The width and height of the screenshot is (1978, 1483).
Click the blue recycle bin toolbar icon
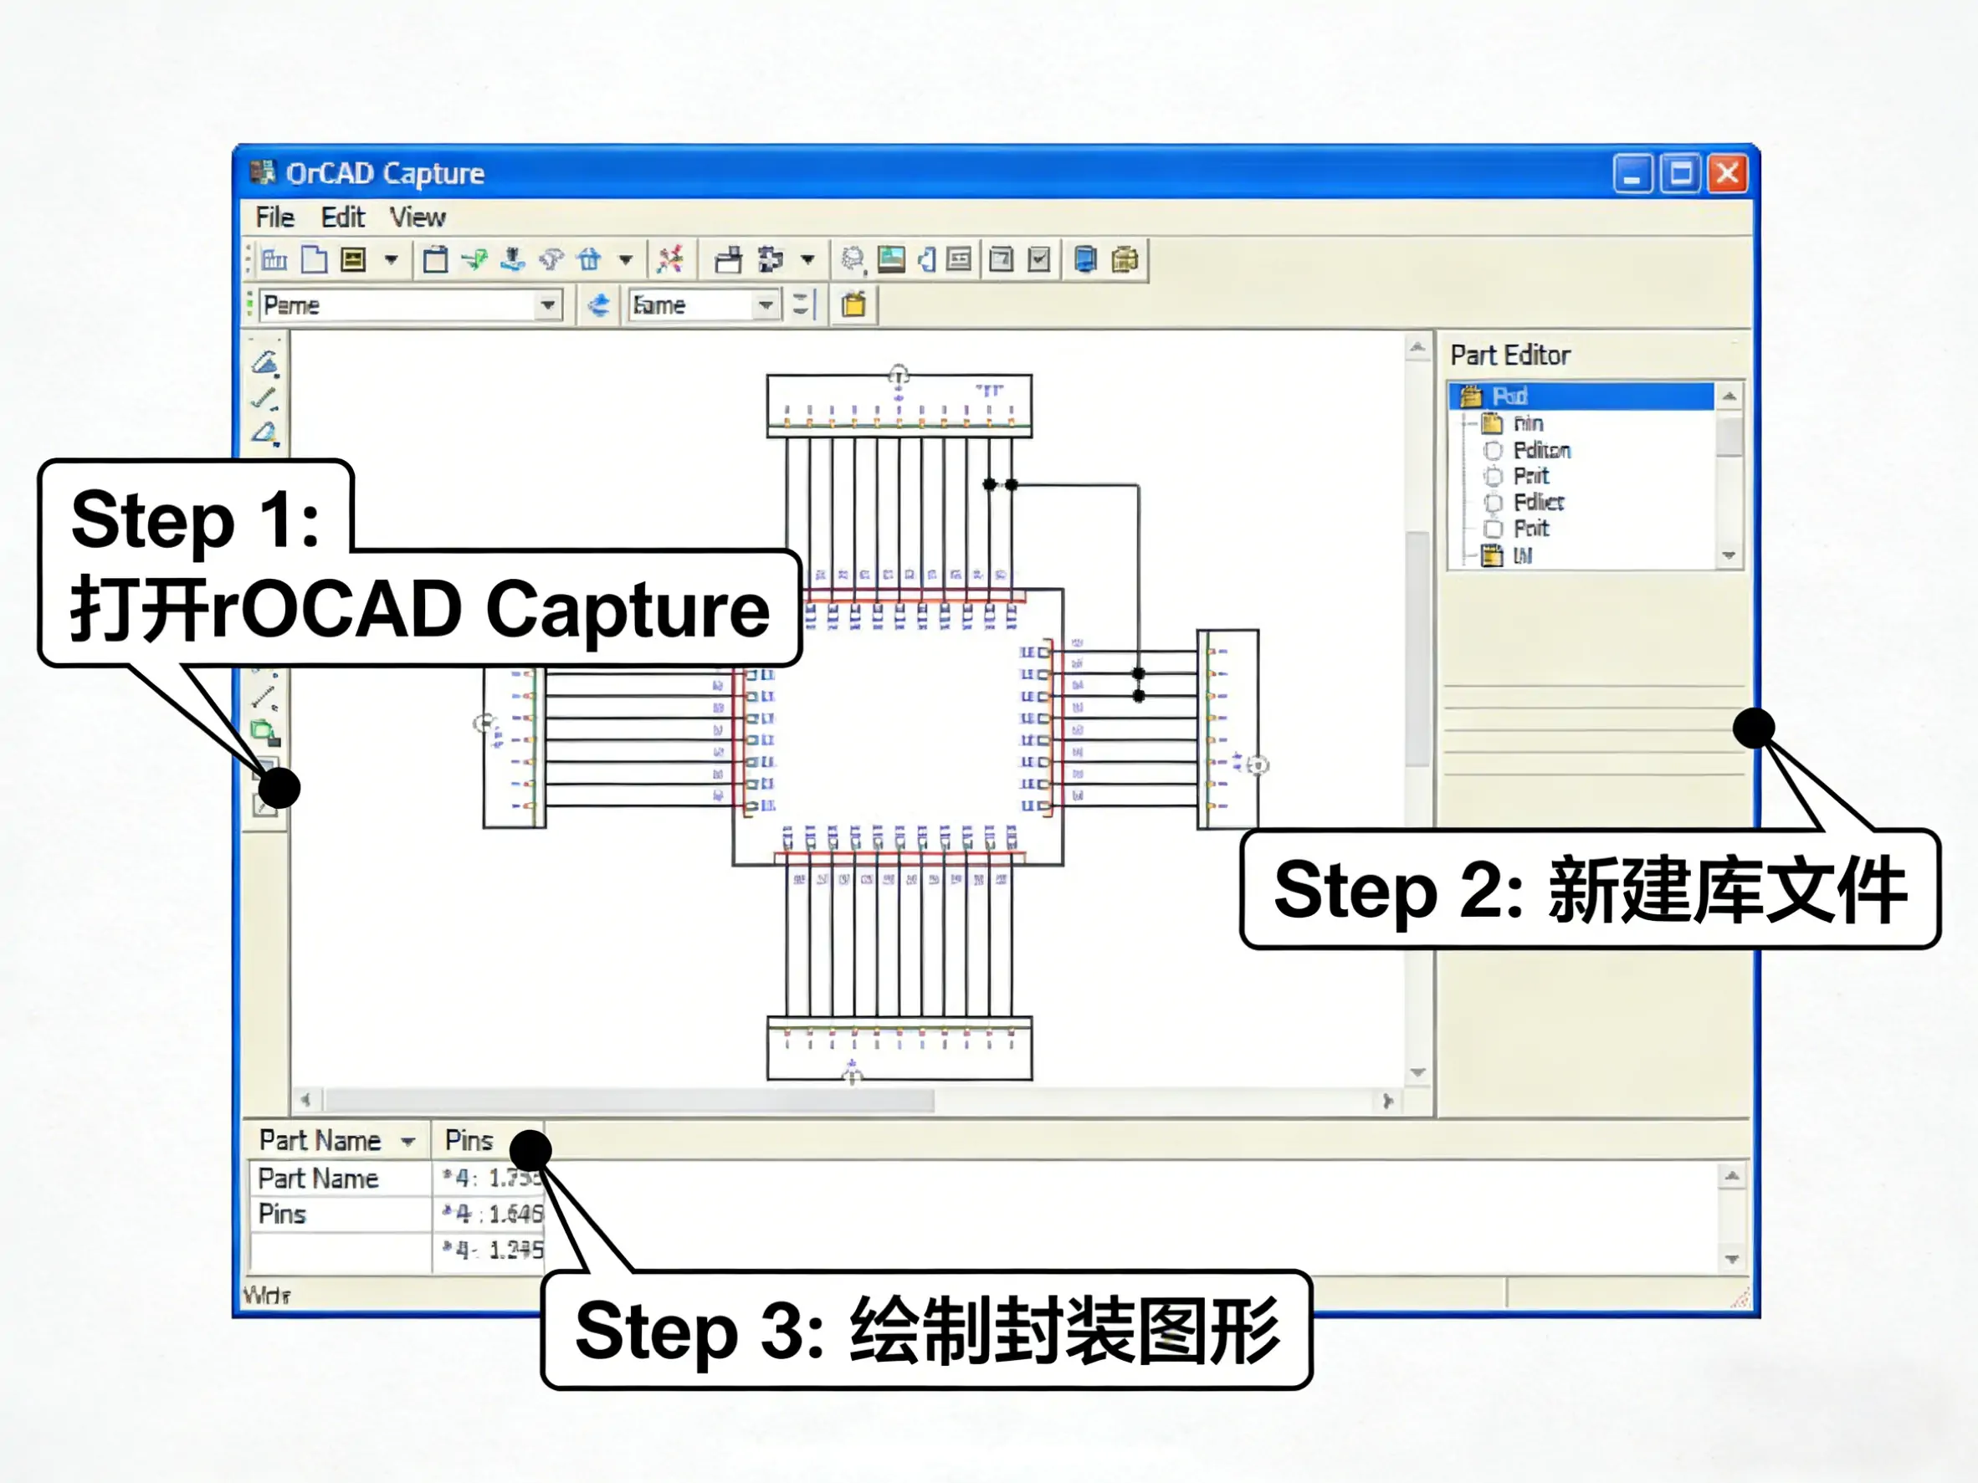[589, 260]
